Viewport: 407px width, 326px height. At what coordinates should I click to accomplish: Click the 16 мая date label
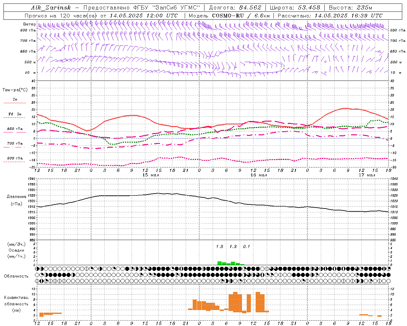click(259, 175)
